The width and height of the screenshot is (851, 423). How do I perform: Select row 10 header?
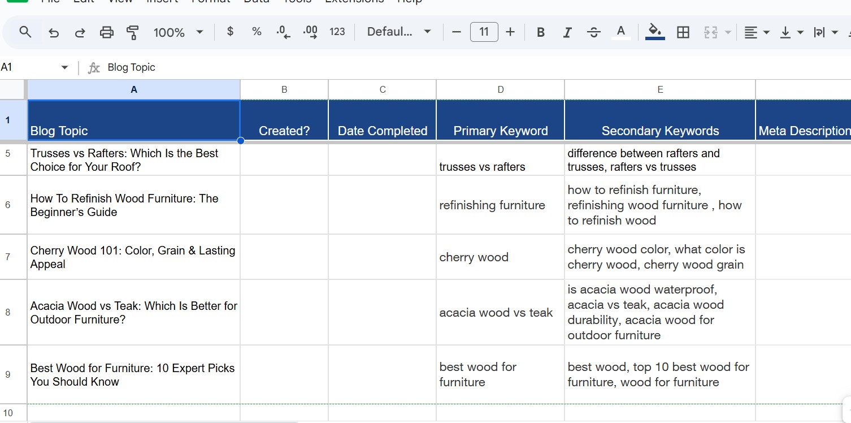point(13,413)
